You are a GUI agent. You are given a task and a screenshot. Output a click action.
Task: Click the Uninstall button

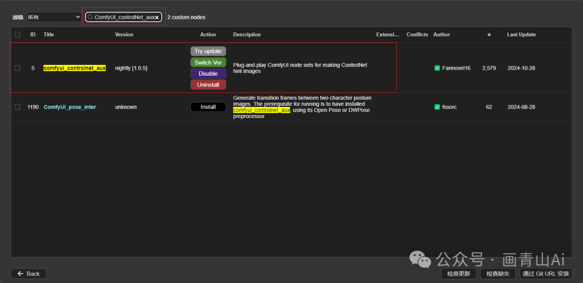click(208, 85)
